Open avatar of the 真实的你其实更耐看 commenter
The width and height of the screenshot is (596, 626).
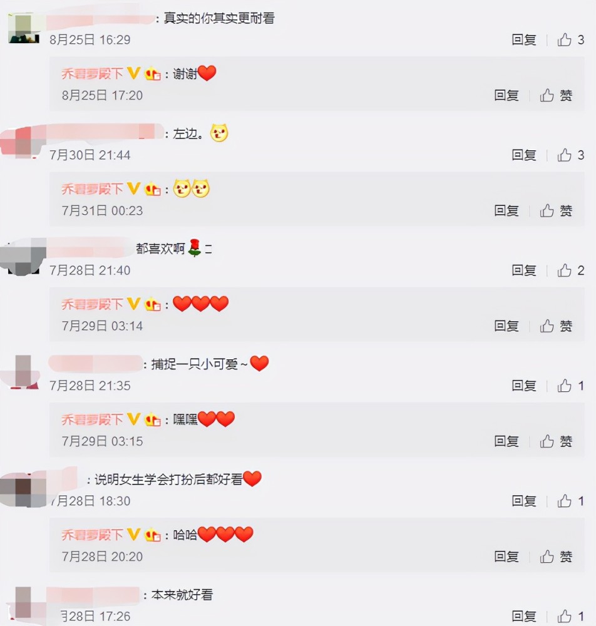24,28
